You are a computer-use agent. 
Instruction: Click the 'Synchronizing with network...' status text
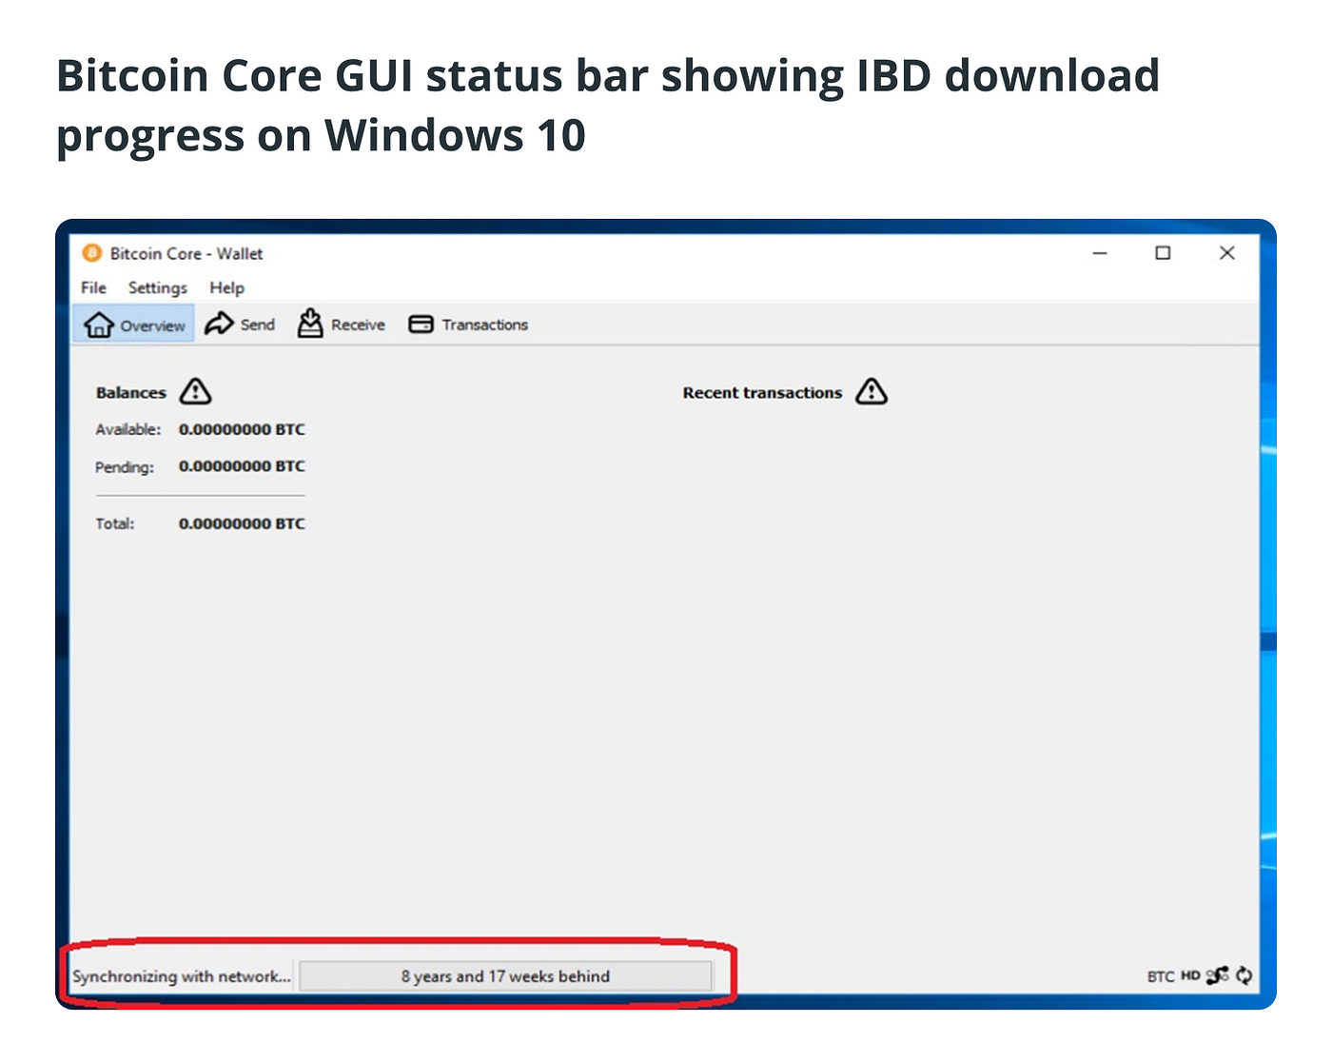[x=182, y=976]
